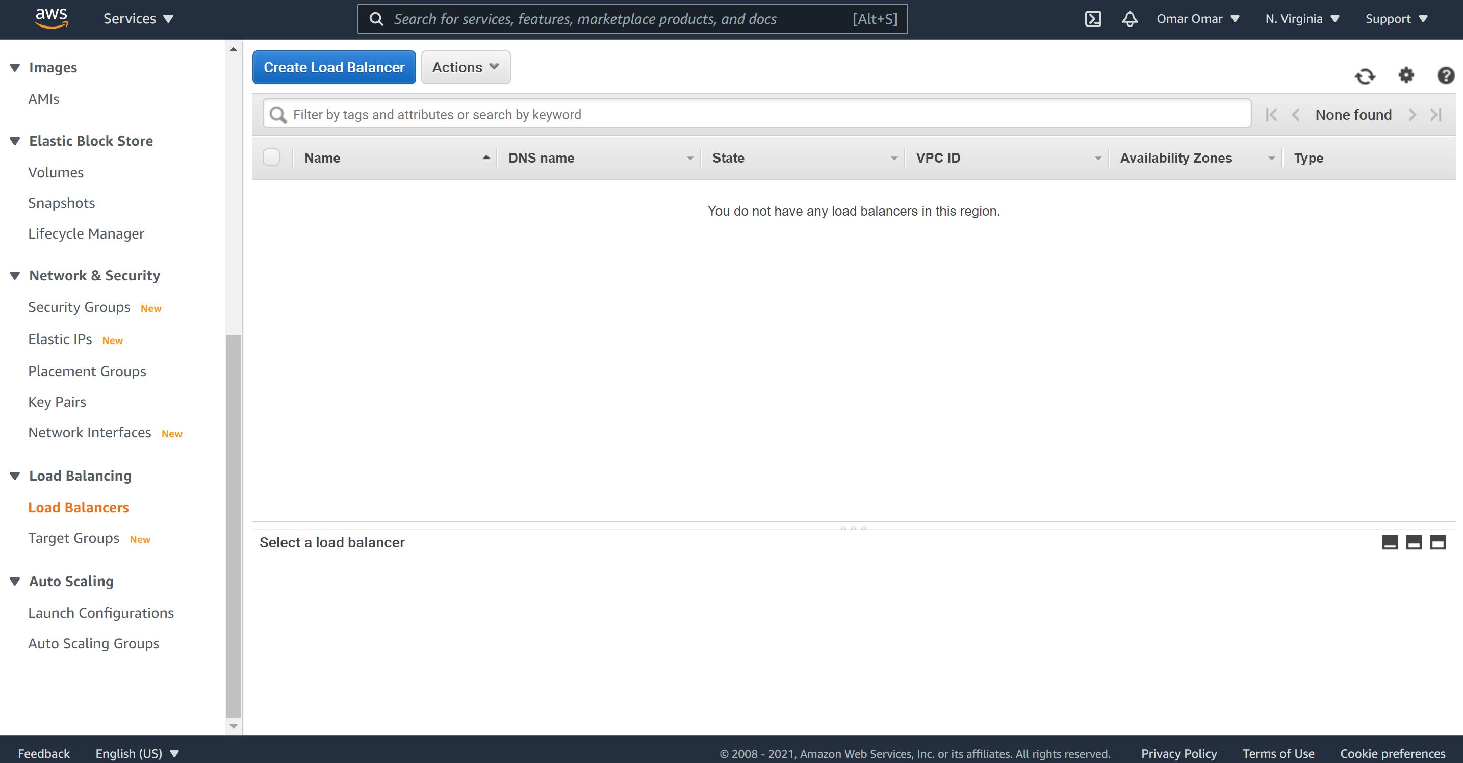The image size is (1463, 763).
Task: Click the Feedback link
Action: (x=44, y=753)
